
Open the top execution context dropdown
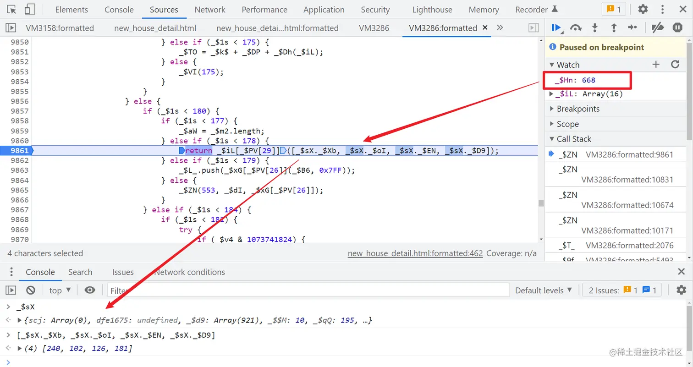(x=60, y=290)
